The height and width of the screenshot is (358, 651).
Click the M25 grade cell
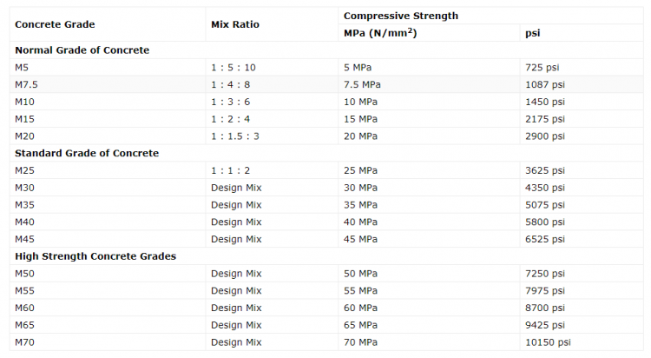coord(24,170)
